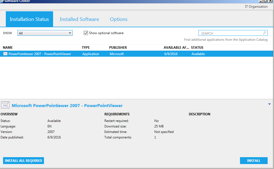Minimize the Software Center window
274x169 pixels.
point(261,1)
